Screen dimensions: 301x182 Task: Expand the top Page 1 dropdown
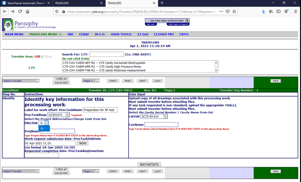pos(90,81)
